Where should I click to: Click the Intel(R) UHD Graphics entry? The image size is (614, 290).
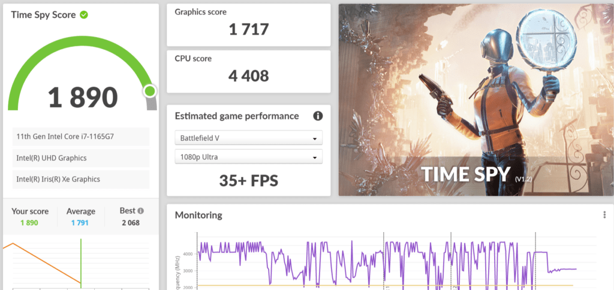tap(80, 158)
